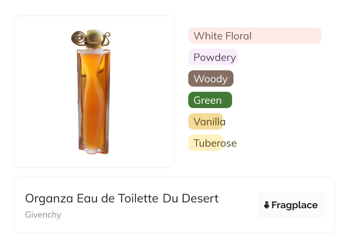Screen dimensions: 349x247
Task: Click the Fragplace wordmark text
Action: (295, 205)
